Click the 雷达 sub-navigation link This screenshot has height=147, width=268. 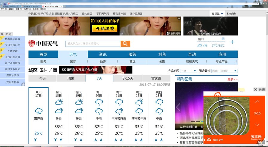132,62
